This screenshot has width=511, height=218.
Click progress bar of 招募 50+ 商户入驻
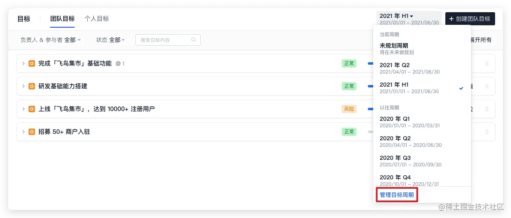point(370,132)
